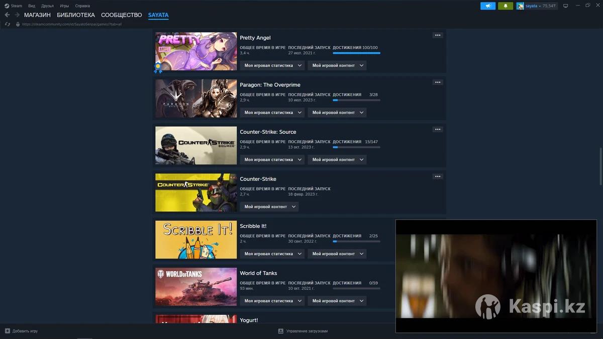The height and width of the screenshot is (339, 603).
Task: Click the floating video overlay window
Action: [x=496, y=276]
